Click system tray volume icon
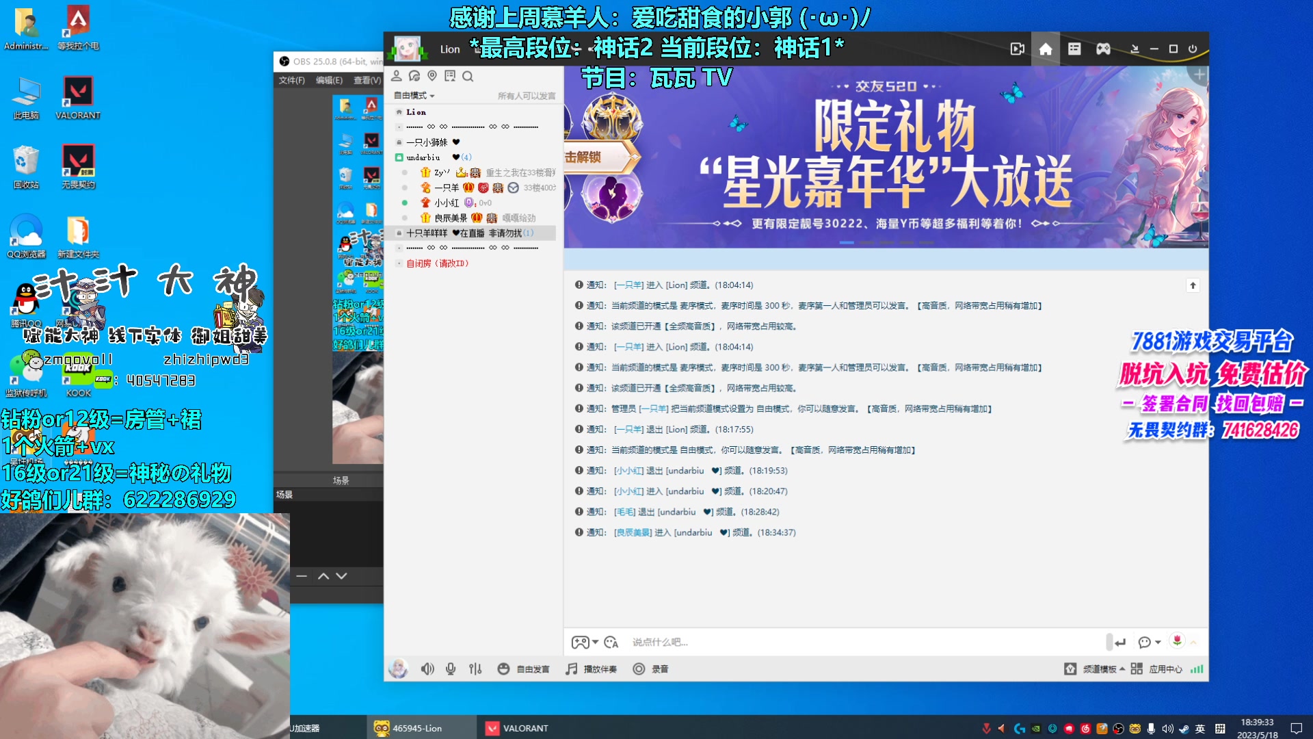The height and width of the screenshot is (739, 1313). coord(1167,729)
